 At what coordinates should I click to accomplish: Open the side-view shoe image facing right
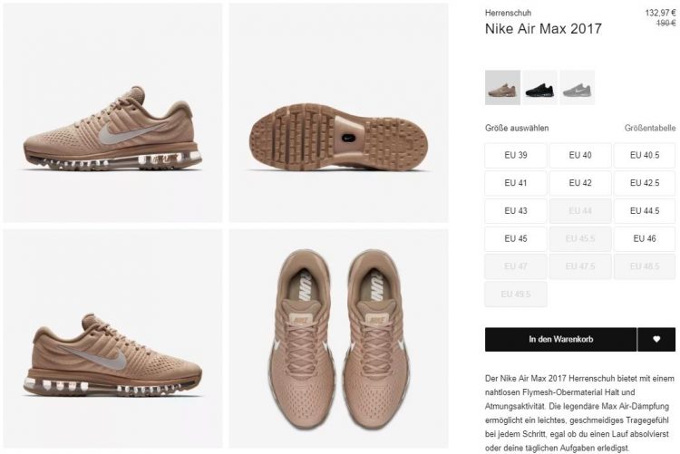[112, 339]
